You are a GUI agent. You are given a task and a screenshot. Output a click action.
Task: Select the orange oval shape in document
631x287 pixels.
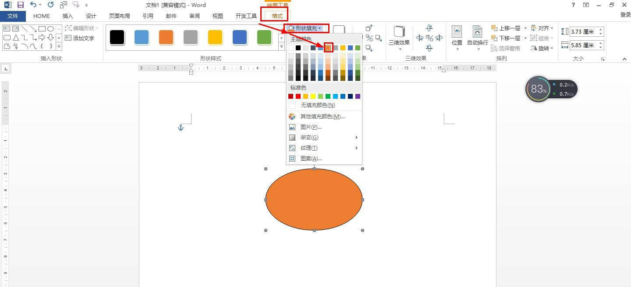point(314,199)
